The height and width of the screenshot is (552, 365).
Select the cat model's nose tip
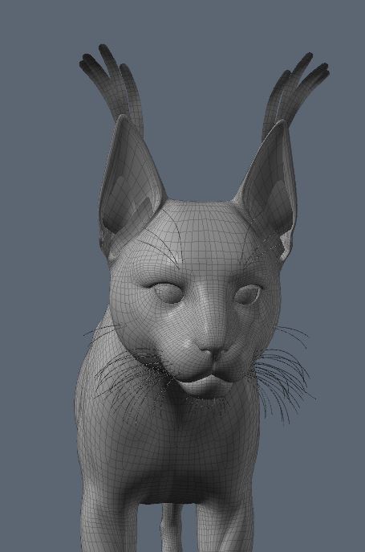click(x=211, y=349)
